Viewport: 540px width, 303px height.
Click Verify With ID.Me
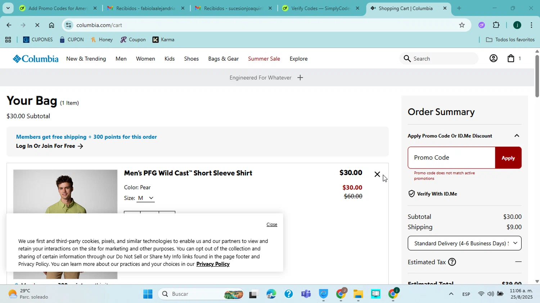437,194
